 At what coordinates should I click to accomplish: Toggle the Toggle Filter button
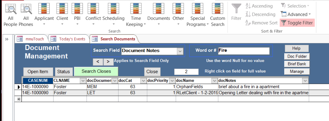(297, 23)
